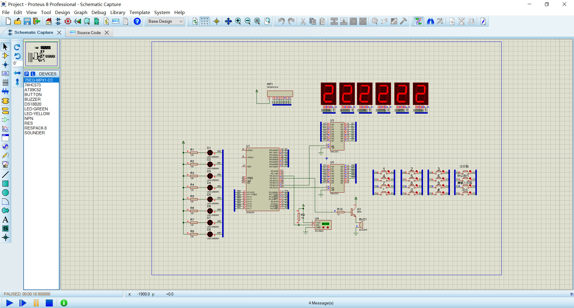Click the Zoom In magnifier

click(238, 21)
